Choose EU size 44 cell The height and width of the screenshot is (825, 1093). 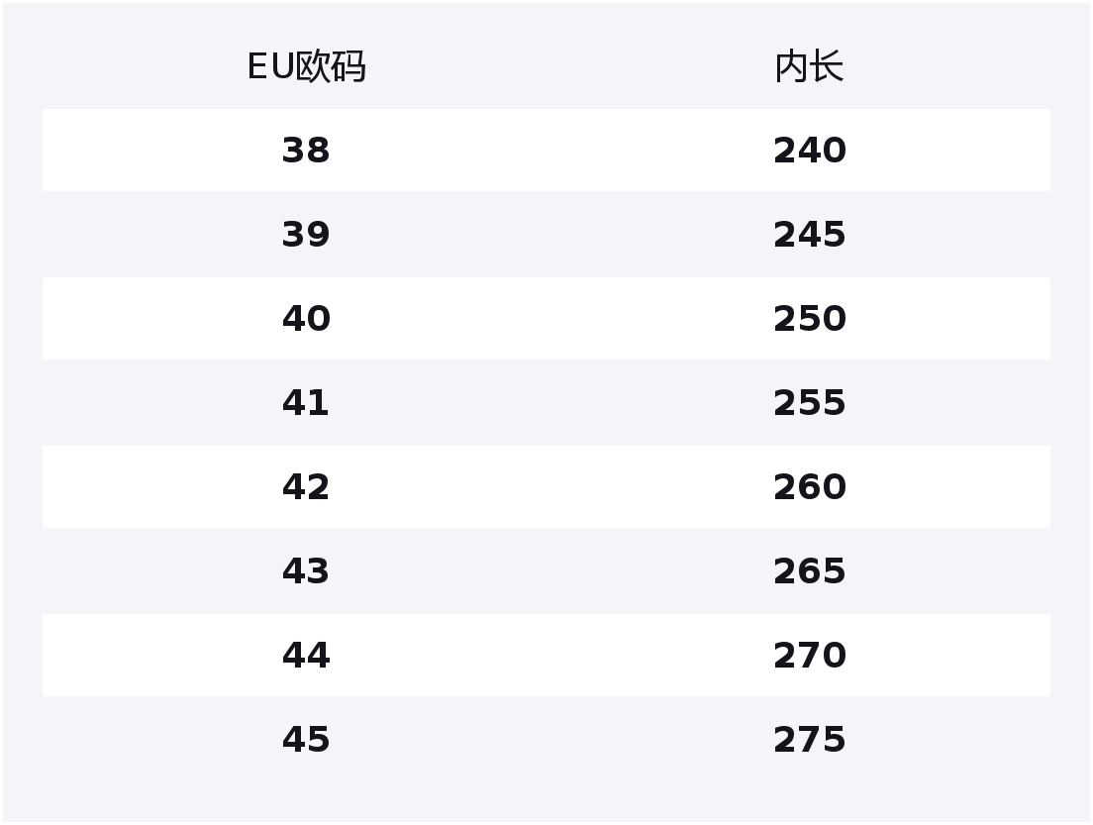coord(306,656)
